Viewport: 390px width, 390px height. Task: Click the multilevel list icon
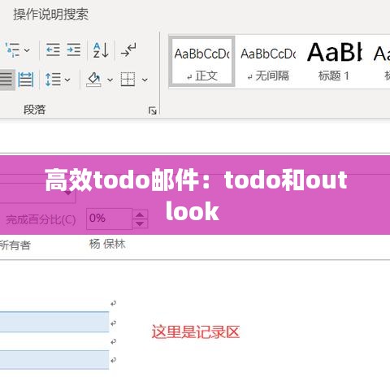pyautogui.click(x=13, y=50)
